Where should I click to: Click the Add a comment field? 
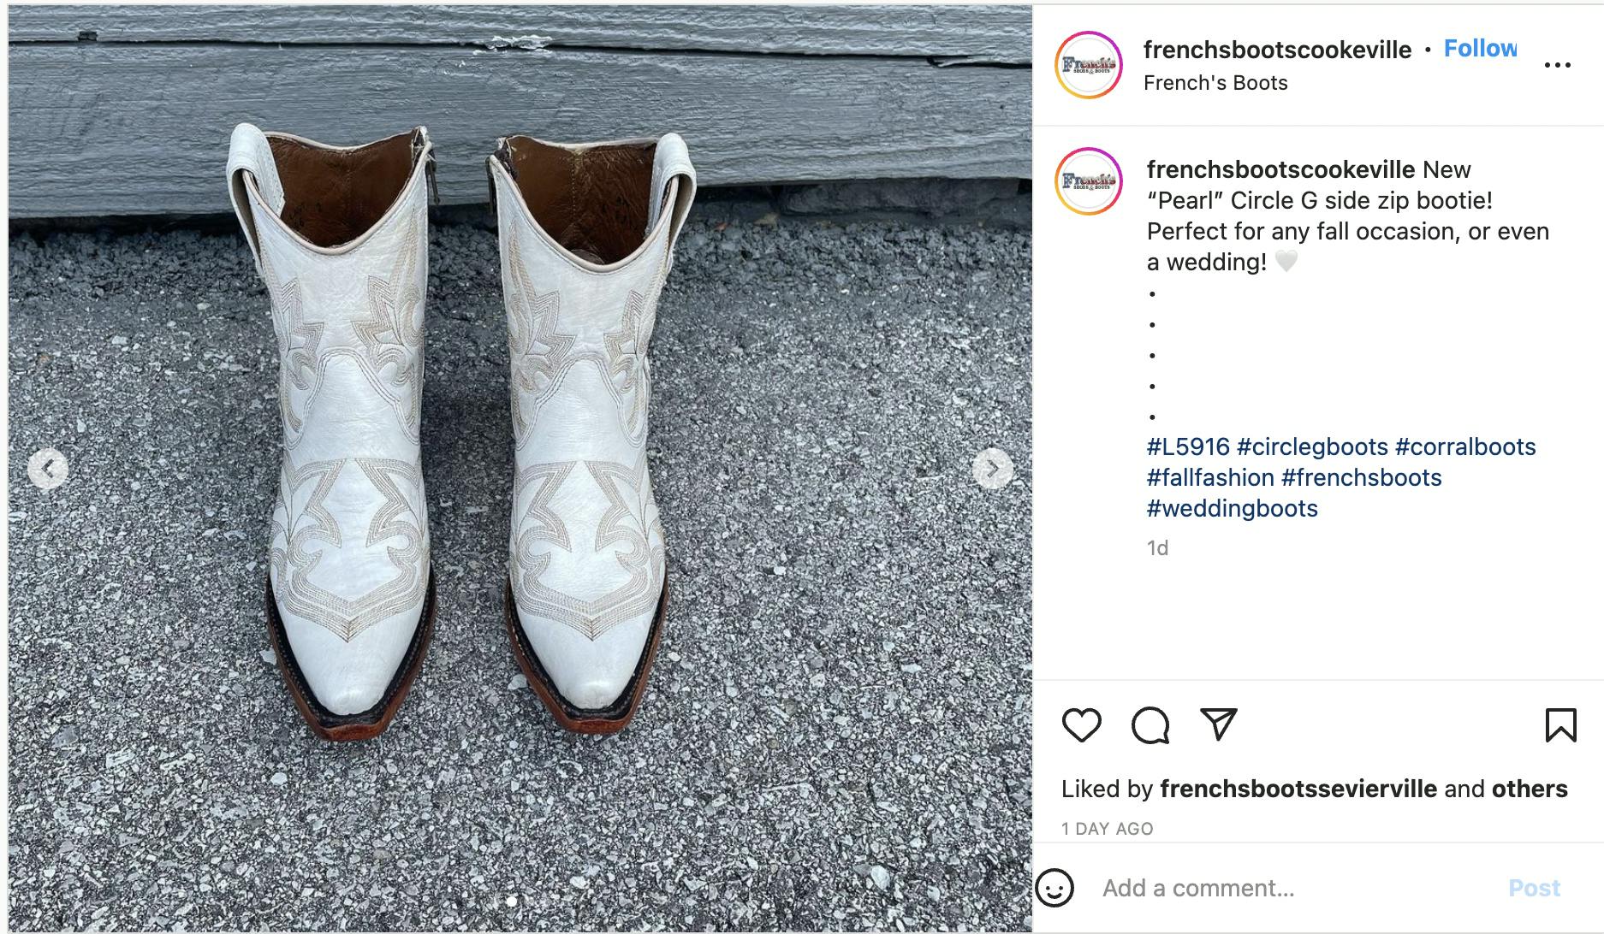pos(1284,888)
